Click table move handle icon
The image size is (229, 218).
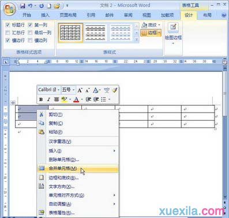[13, 102]
